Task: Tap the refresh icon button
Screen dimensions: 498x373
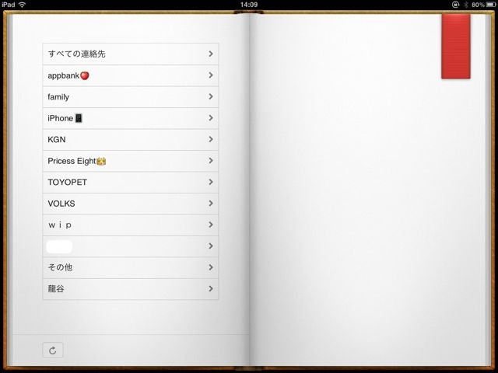Action: [x=53, y=350]
